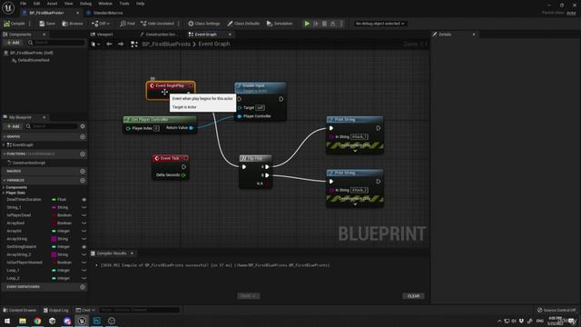Open the Cmd console type dropdown

tap(85, 310)
